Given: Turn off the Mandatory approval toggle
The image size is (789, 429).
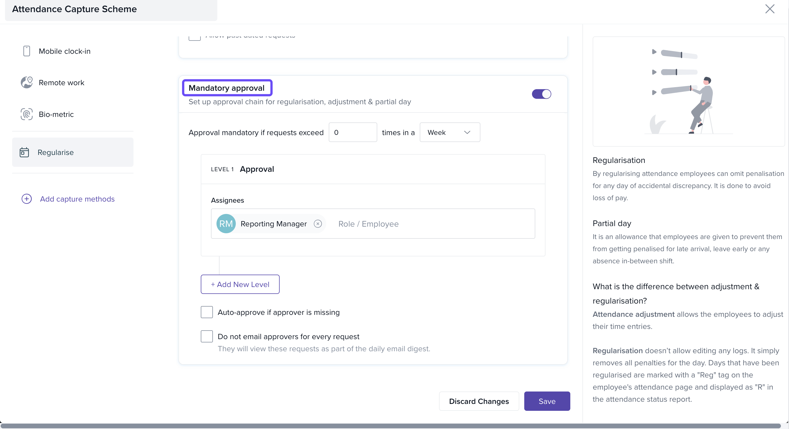Looking at the screenshot, I should 541,94.
